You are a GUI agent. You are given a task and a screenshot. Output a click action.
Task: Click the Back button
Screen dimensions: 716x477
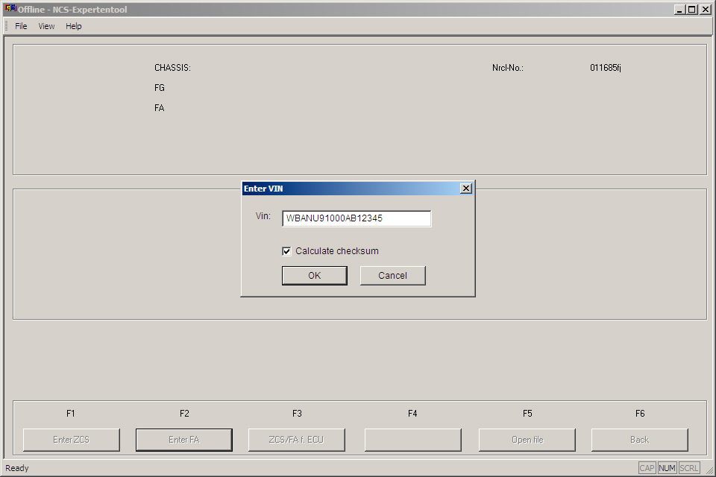point(640,440)
